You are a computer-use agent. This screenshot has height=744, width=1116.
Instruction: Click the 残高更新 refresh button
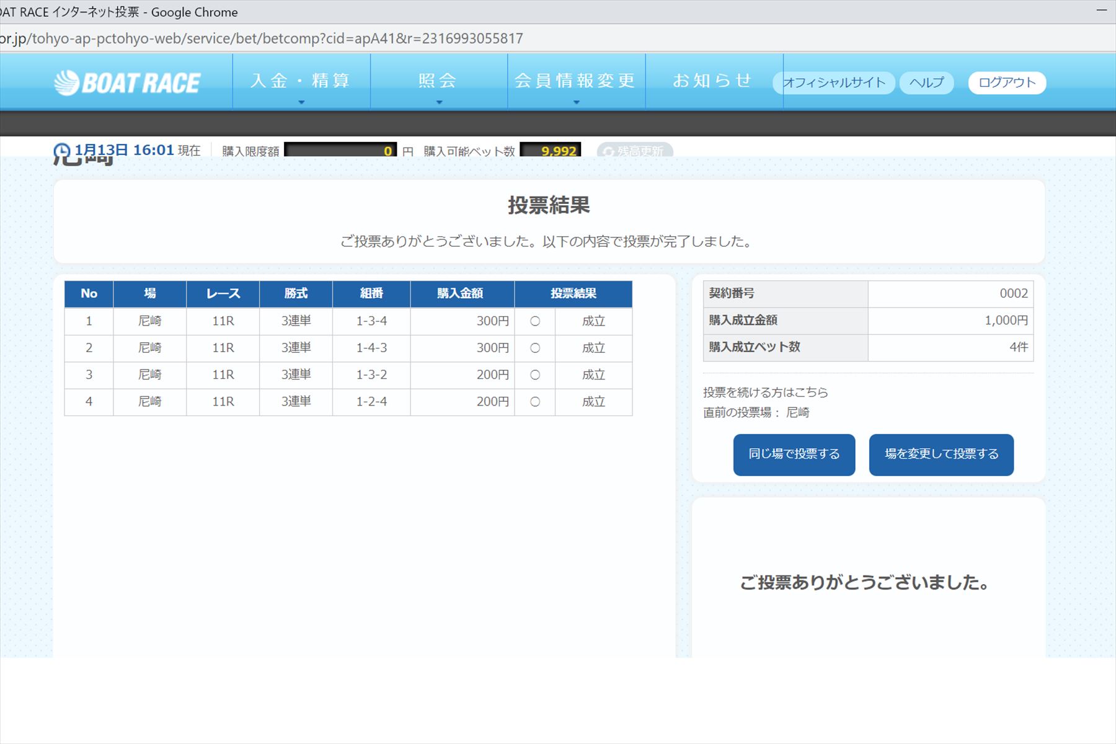pos(635,151)
